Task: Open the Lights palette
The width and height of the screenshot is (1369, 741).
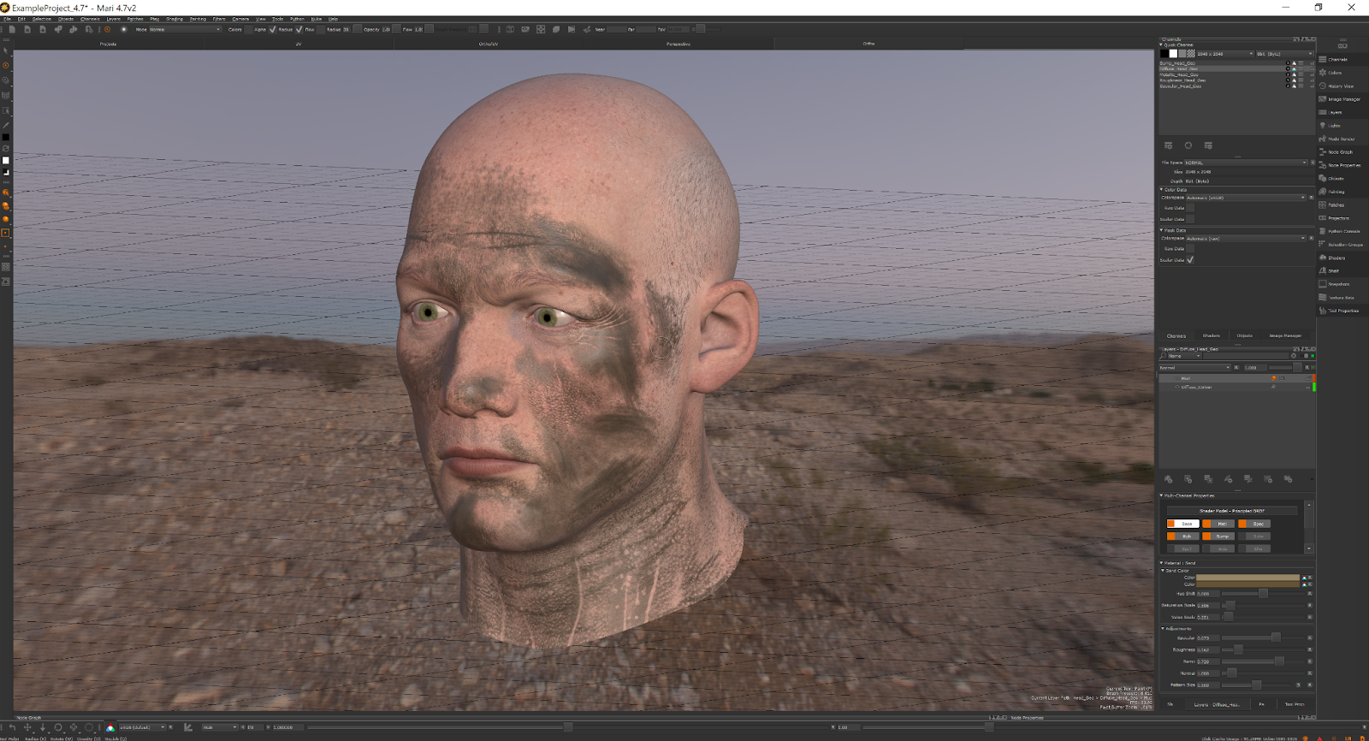Action: 1334,126
